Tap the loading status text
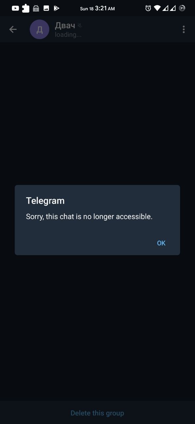The height and width of the screenshot is (424, 195). 68,34
